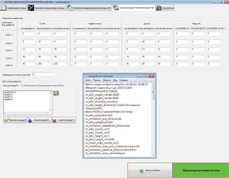Open the algorithm parameters settings tab
Image resolution: width=229 pixels, height=178 pixels.
coord(89,8)
